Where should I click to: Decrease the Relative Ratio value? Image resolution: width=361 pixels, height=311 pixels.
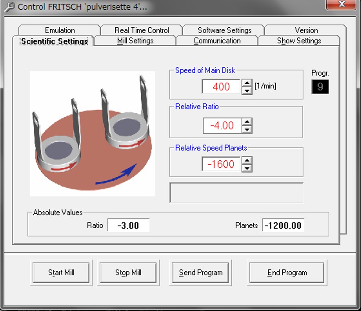247,129
